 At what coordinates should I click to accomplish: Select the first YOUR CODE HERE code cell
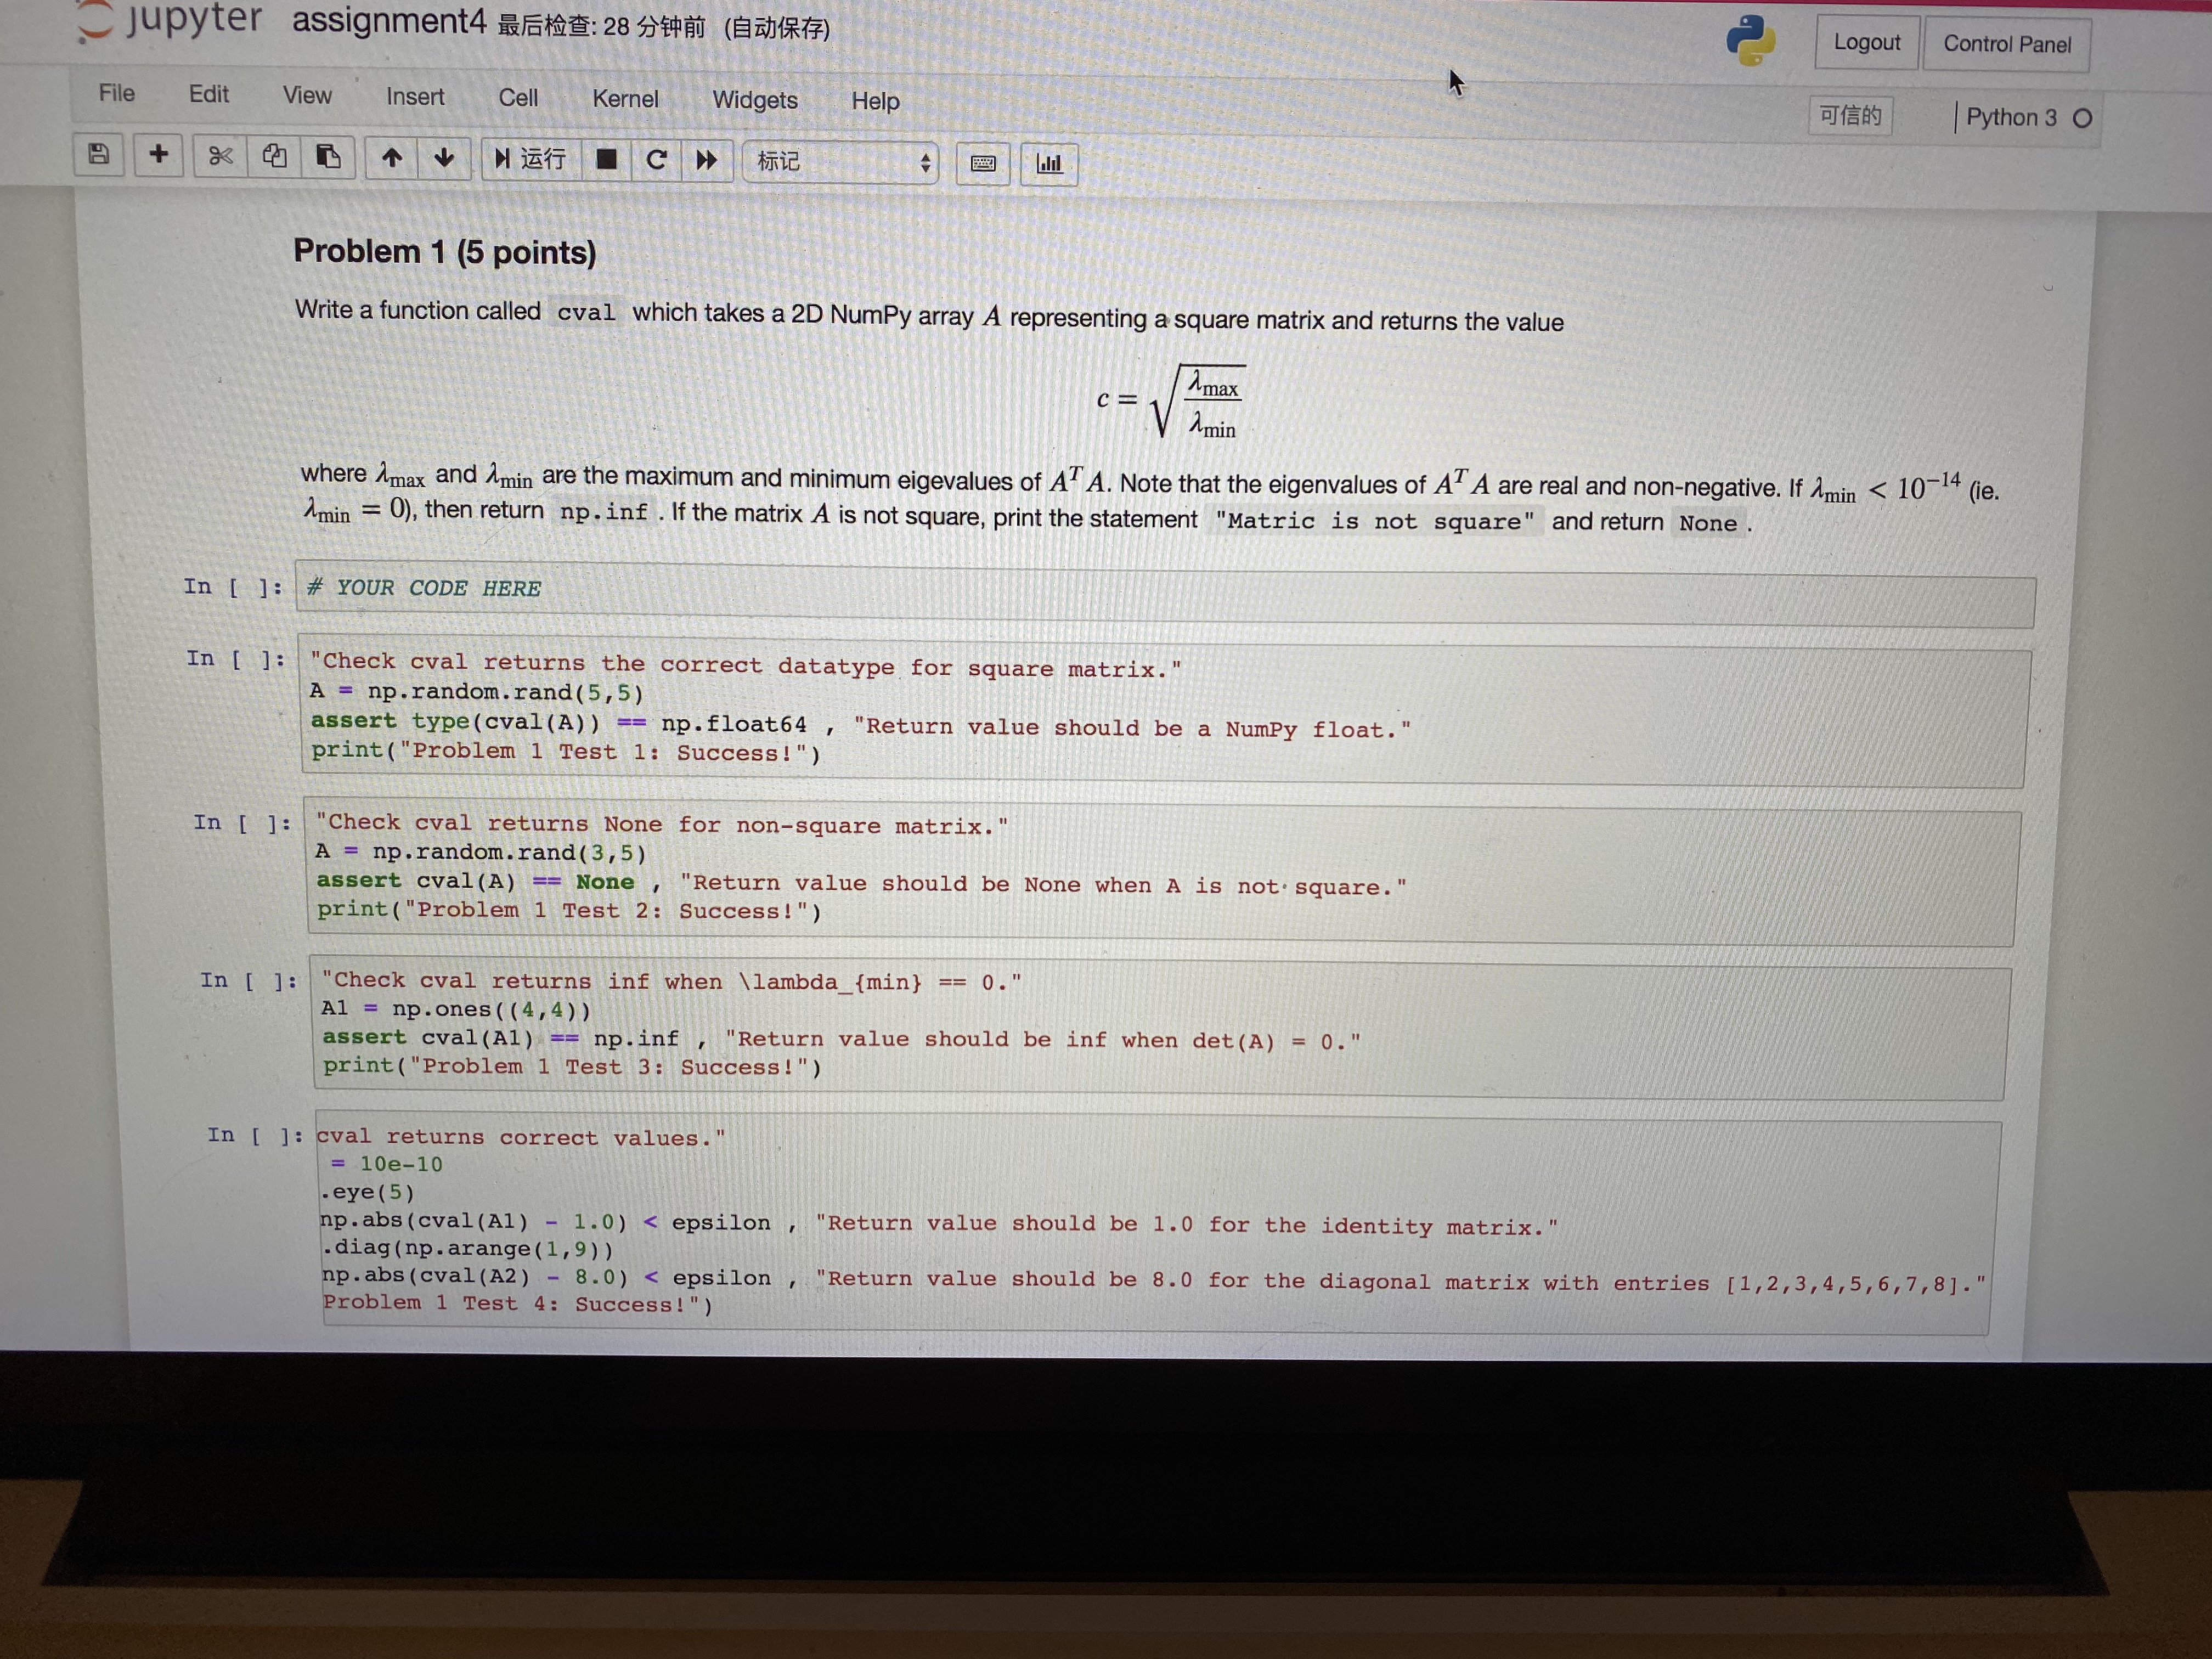(423, 588)
